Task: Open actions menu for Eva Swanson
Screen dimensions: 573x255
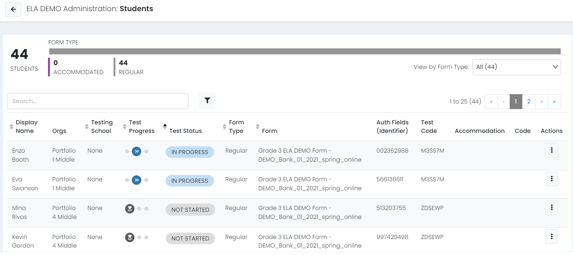Action: 551,179
